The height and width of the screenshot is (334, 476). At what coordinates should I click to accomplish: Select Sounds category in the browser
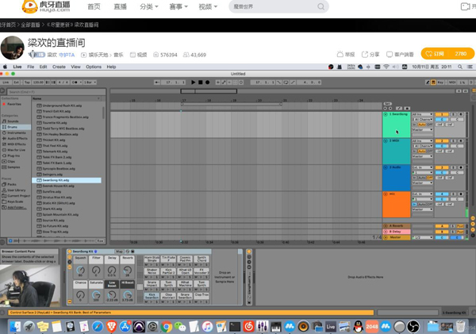point(13,121)
